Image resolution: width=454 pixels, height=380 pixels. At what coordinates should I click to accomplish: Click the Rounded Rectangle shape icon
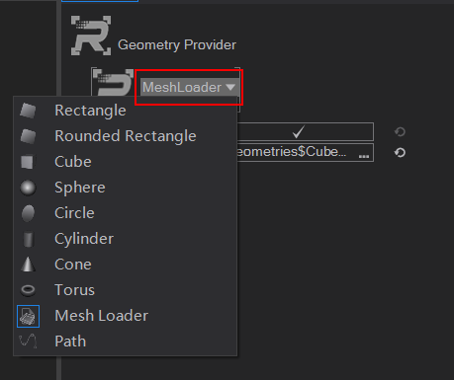click(28, 136)
